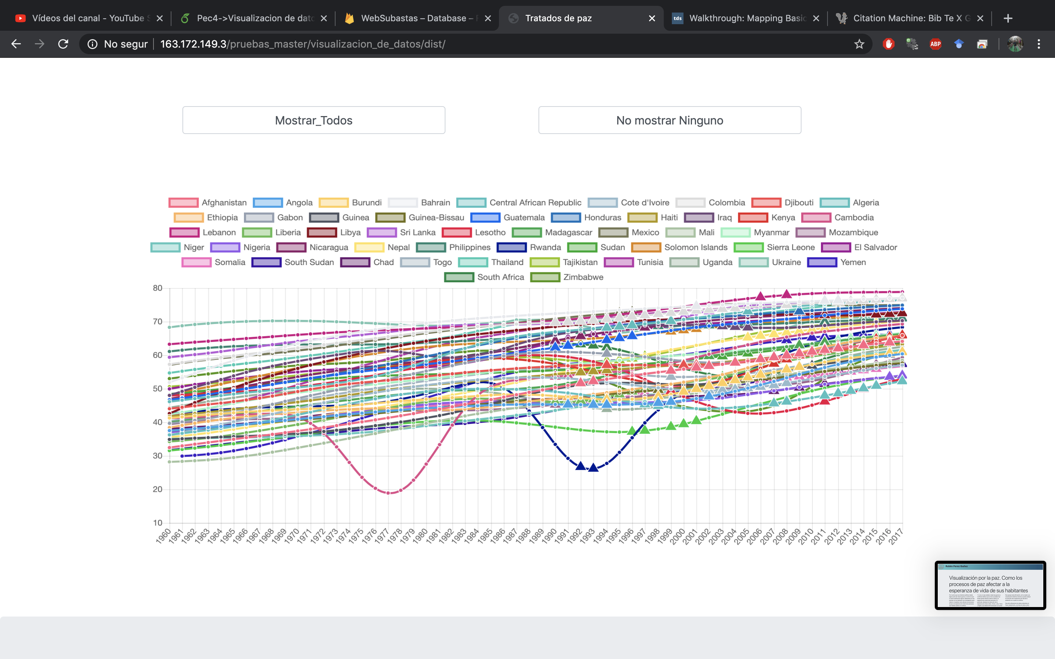Open the user profile avatar
The height and width of the screenshot is (659, 1055).
click(1015, 44)
